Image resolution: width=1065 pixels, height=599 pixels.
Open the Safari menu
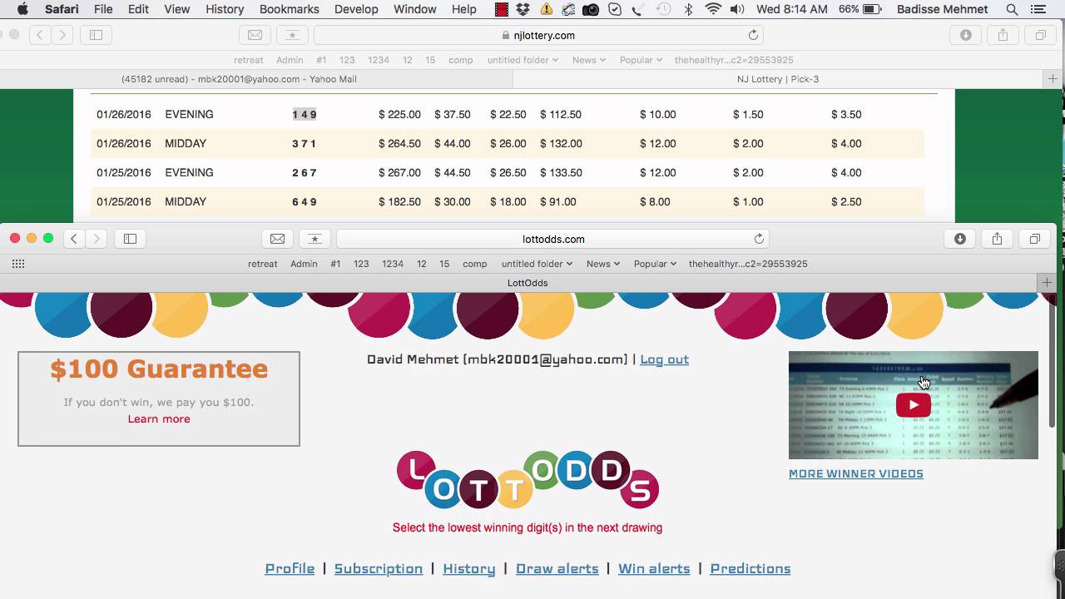pos(62,9)
